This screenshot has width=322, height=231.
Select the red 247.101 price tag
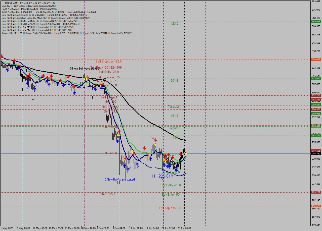coord(316,151)
